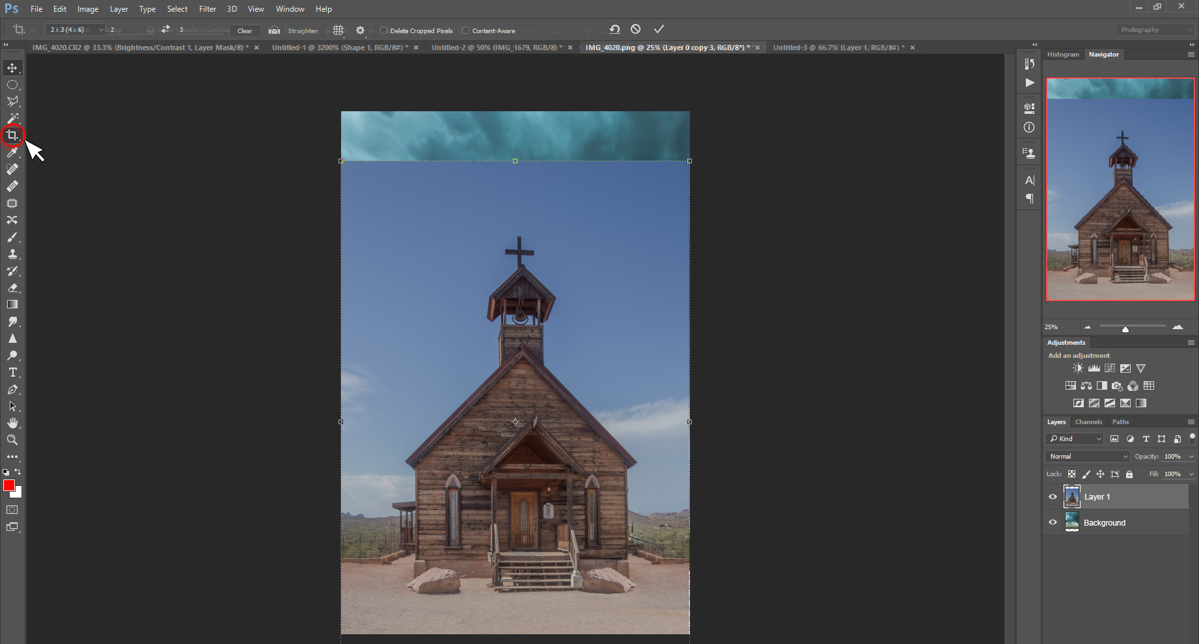
Task: Click the Clear button
Action: [245, 31]
